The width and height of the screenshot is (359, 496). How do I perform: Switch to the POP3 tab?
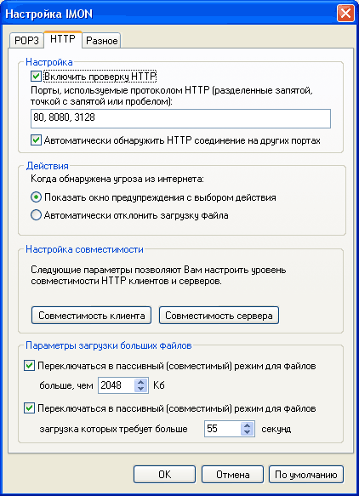pyautogui.click(x=26, y=41)
